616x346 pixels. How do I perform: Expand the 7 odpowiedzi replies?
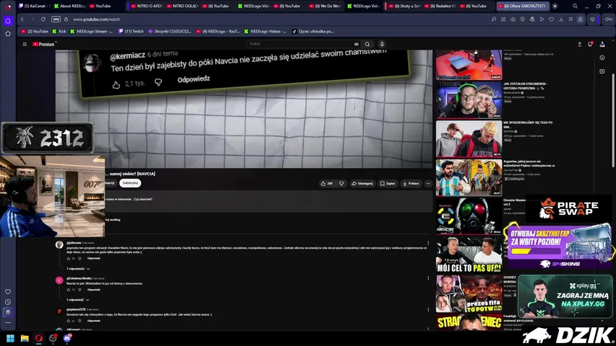(x=78, y=269)
